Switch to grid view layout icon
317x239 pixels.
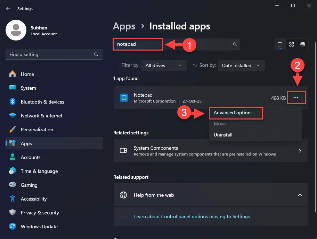[x=291, y=44]
